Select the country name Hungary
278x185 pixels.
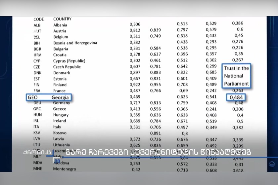pos(61,115)
